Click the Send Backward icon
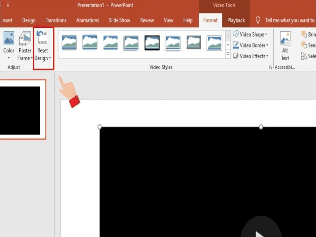Viewport: 316px width, 237px height. pyautogui.click(x=304, y=45)
